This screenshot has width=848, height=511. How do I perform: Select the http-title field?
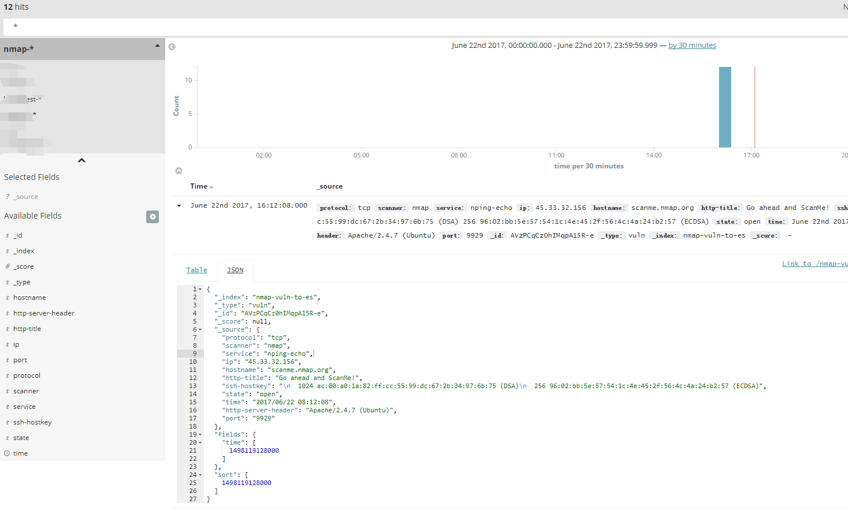[27, 329]
